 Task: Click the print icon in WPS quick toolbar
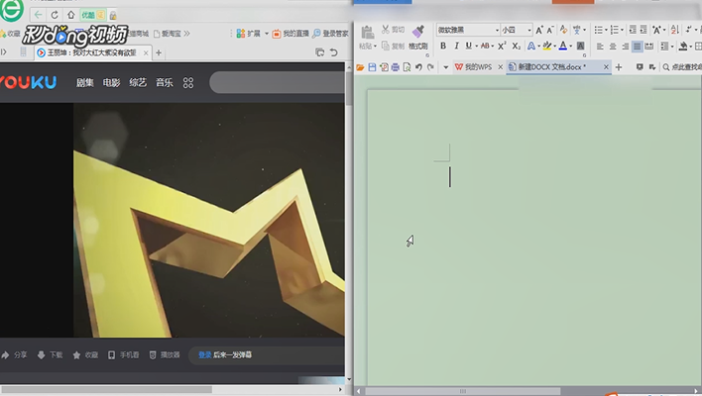pos(395,67)
